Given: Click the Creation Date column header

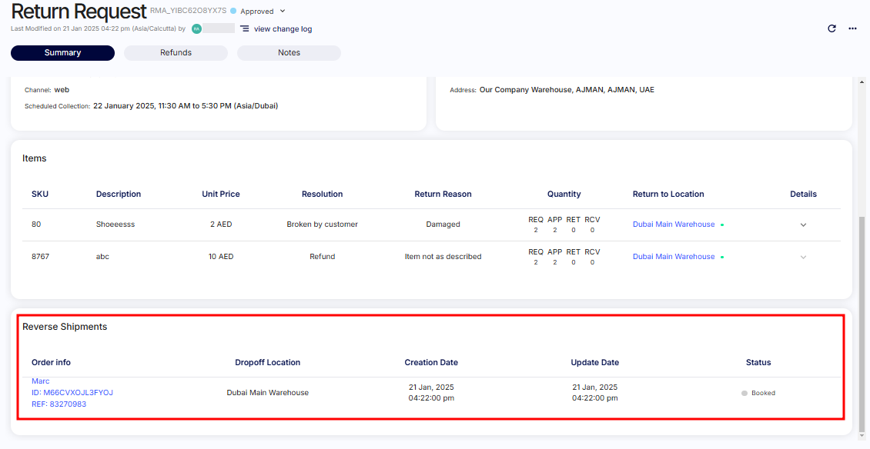Looking at the screenshot, I should pos(431,363).
